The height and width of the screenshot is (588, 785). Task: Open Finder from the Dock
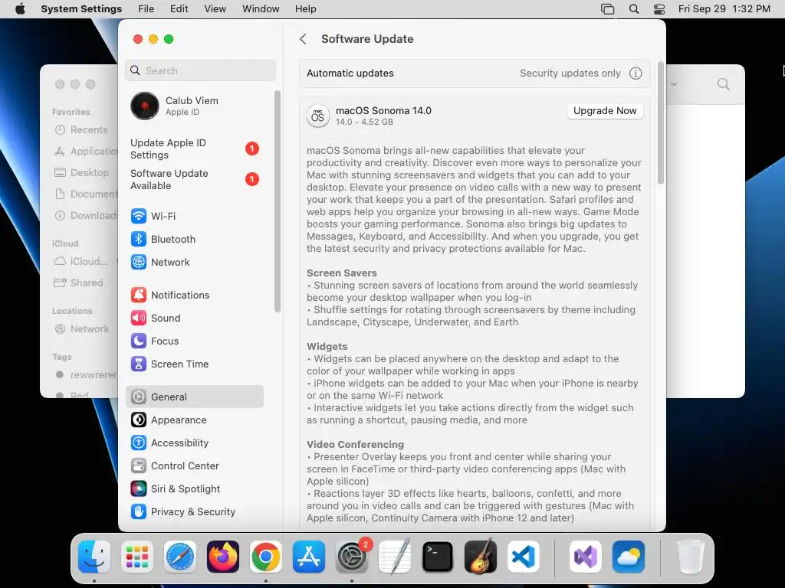pyautogui.click(x=94, y=557)
